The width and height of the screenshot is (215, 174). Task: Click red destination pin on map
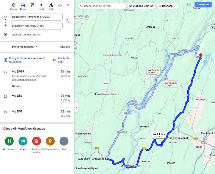[201, 55]
